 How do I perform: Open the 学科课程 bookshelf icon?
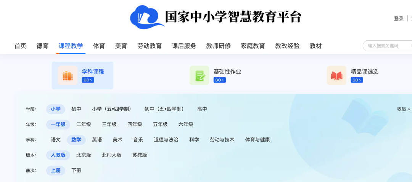pos(68,75)
